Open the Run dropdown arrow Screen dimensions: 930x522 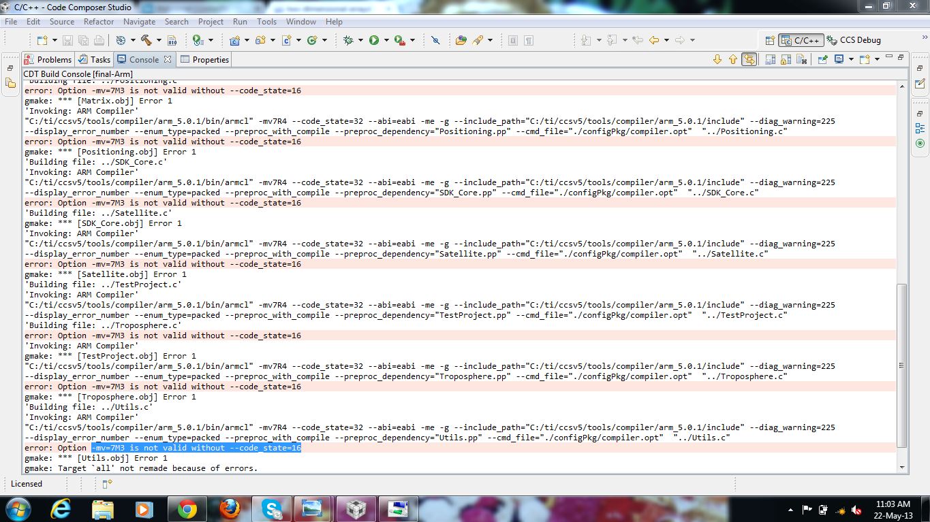(x=386, y=40)
